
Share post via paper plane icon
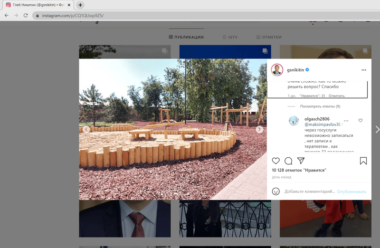[x=301, y=161]
